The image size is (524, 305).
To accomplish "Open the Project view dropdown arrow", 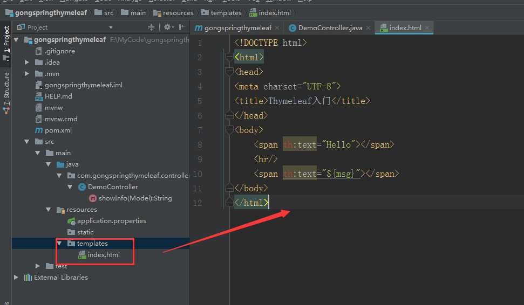I will pos(111,27).
